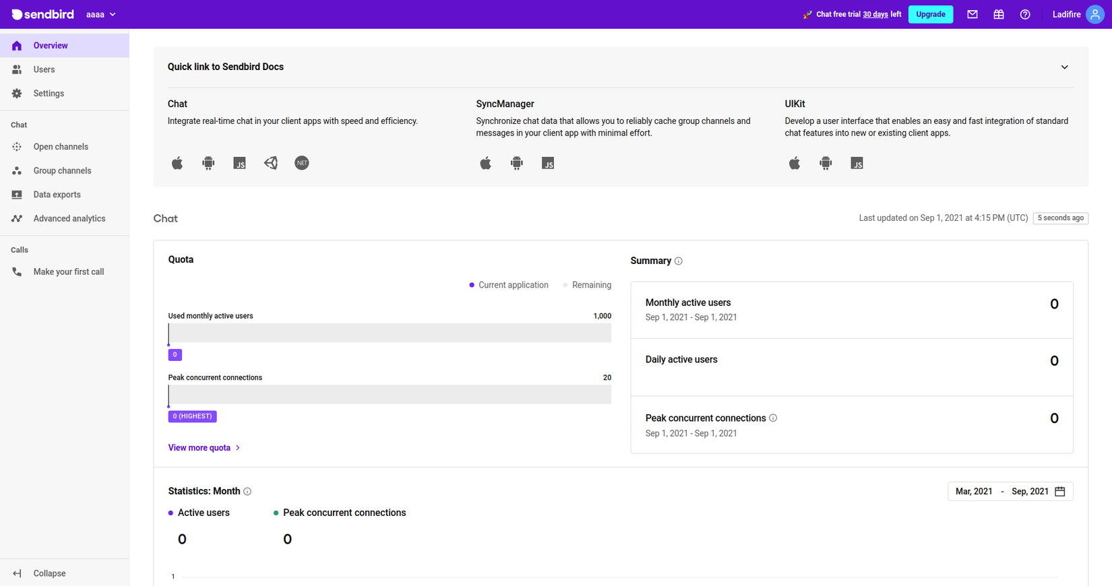
Task: Open the mail envelope icon in header
Action: point(972,14)
